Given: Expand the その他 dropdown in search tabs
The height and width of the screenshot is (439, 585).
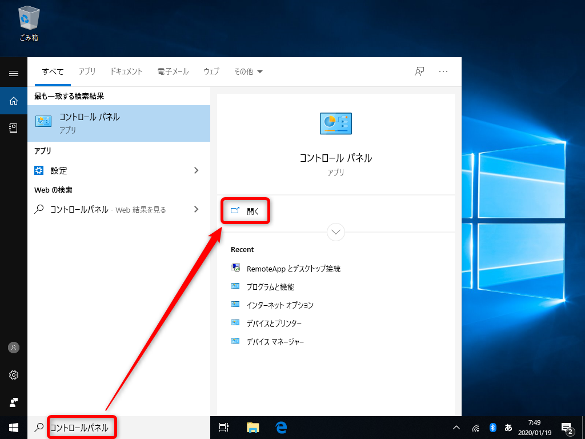Looking at the screenshot, I should 249,71.
